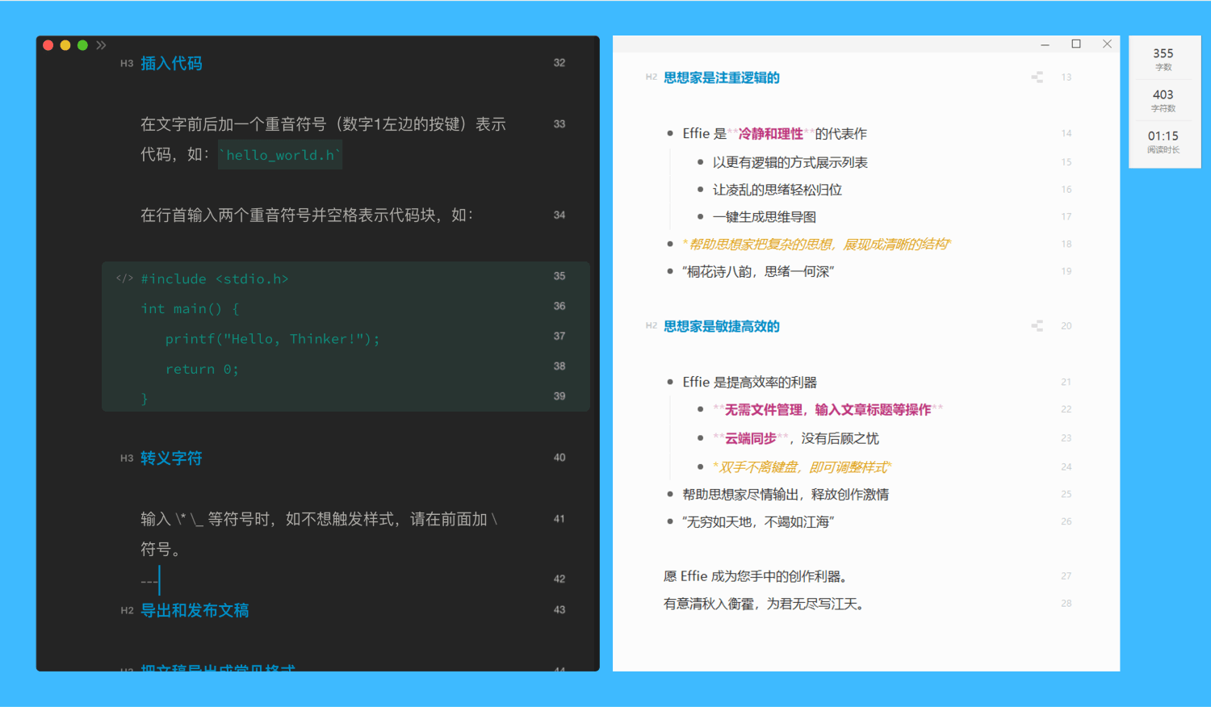This screenshot has height=707, width=1211.
Task: Click the H2 marker beside 导出和发布文稿
Action: 127,611
